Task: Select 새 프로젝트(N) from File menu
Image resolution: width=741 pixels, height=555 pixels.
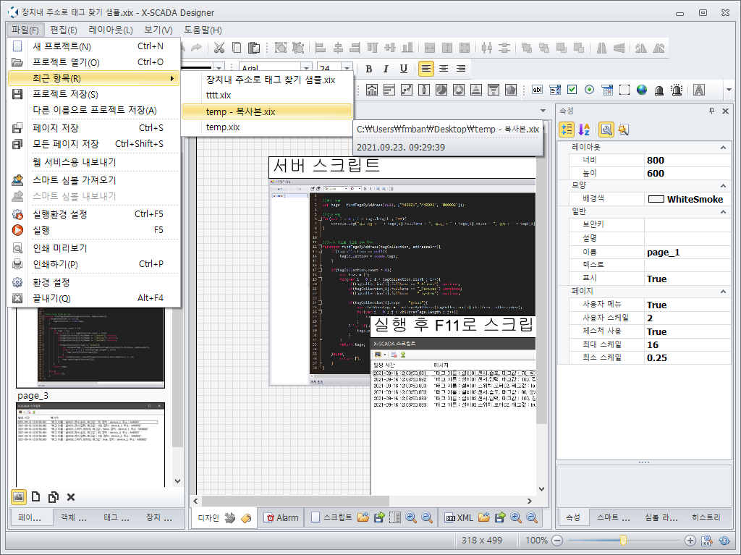Action: 93,46
